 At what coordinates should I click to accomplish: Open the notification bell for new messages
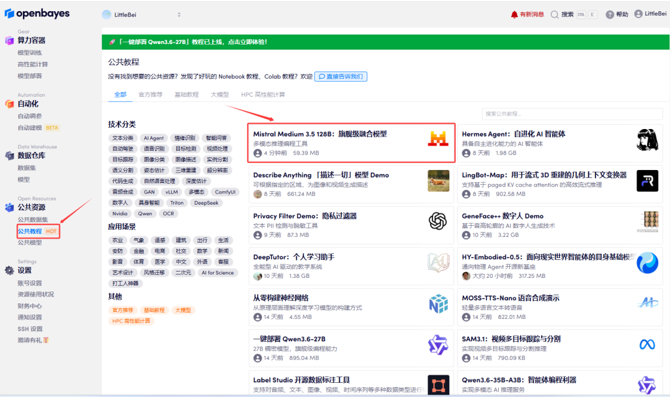tap(514, 14)
